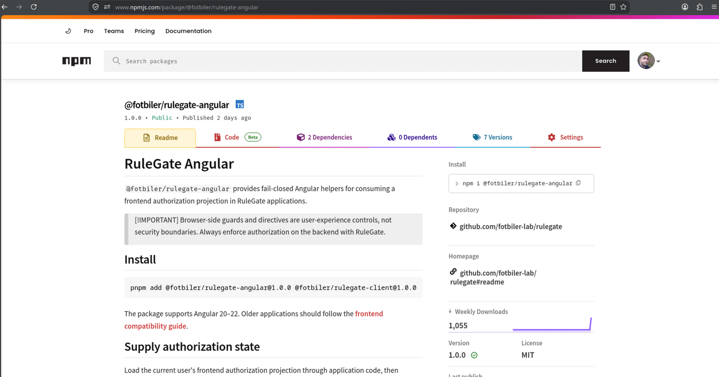Click the package title @fotbiler/rulegate-angular
The image size is (719, 377).
click(177, 105)
